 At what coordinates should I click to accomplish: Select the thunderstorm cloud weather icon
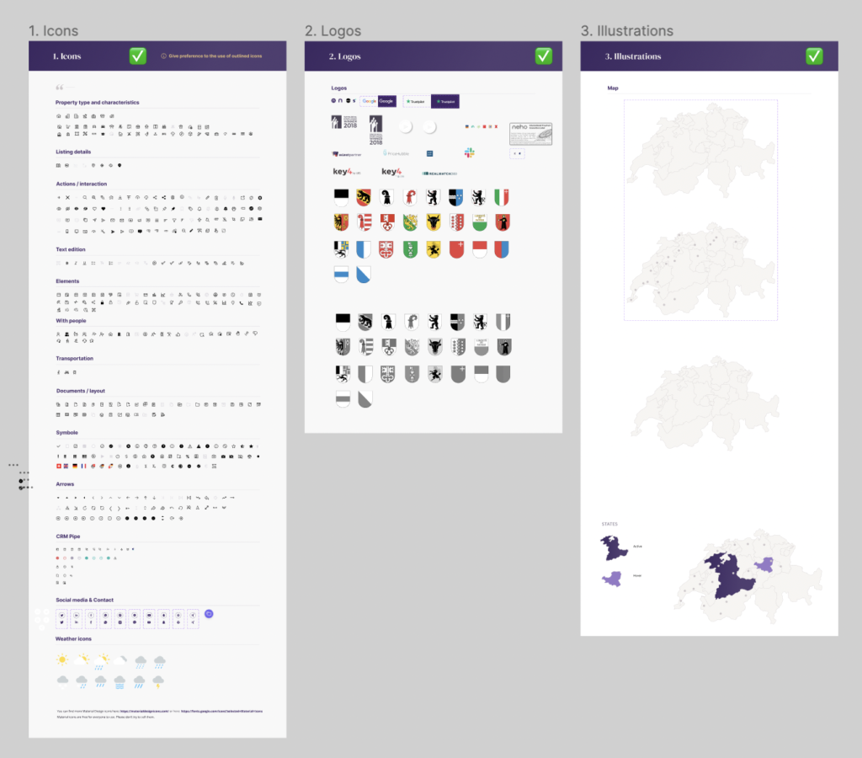pyautogui.click(x=157, y=681)
